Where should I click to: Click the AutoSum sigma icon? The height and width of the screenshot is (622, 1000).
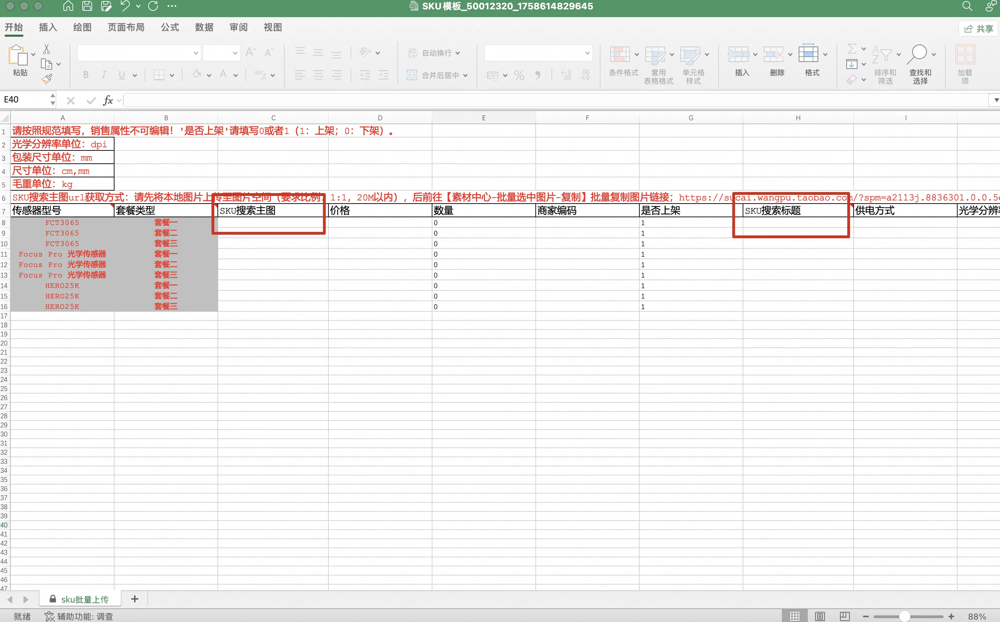[x=852, y=49]
